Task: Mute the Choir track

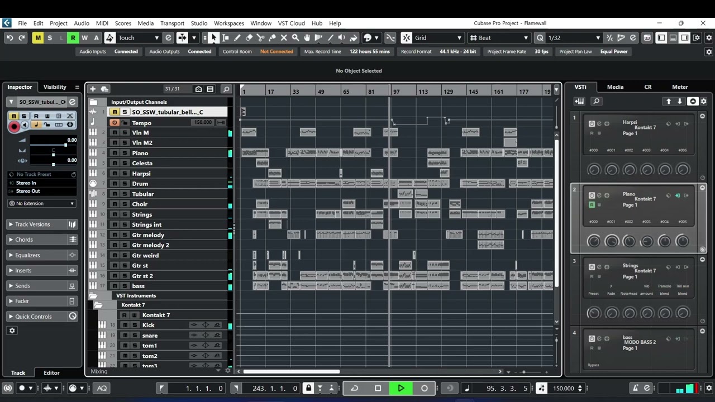Action: click(x=115, y=204)
